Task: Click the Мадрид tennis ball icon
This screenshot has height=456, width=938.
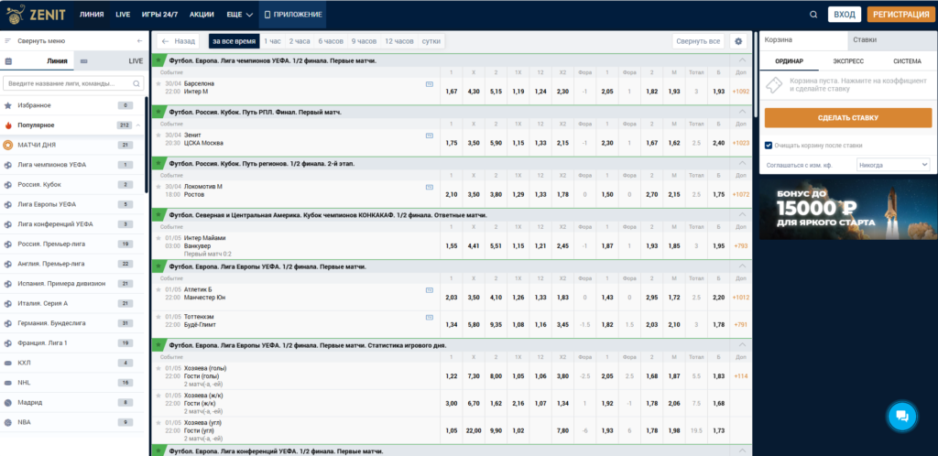Action: [x=7, y=402]
